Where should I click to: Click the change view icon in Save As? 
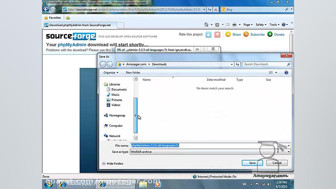tap(271, 73)
